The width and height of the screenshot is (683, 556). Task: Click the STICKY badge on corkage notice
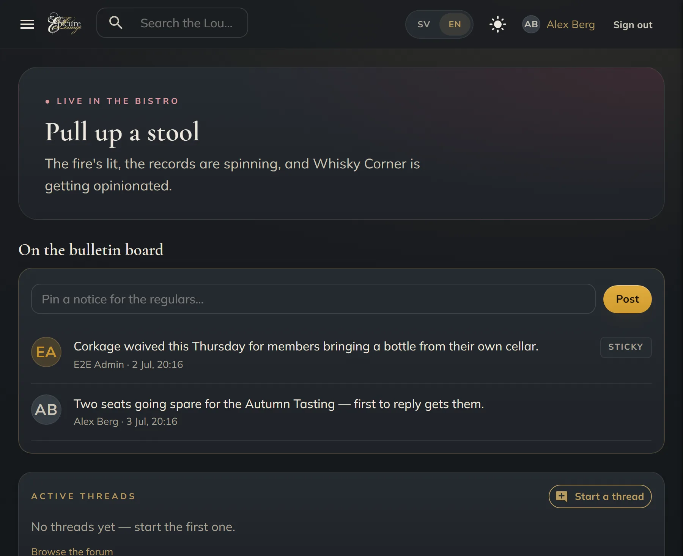point(626,347)
